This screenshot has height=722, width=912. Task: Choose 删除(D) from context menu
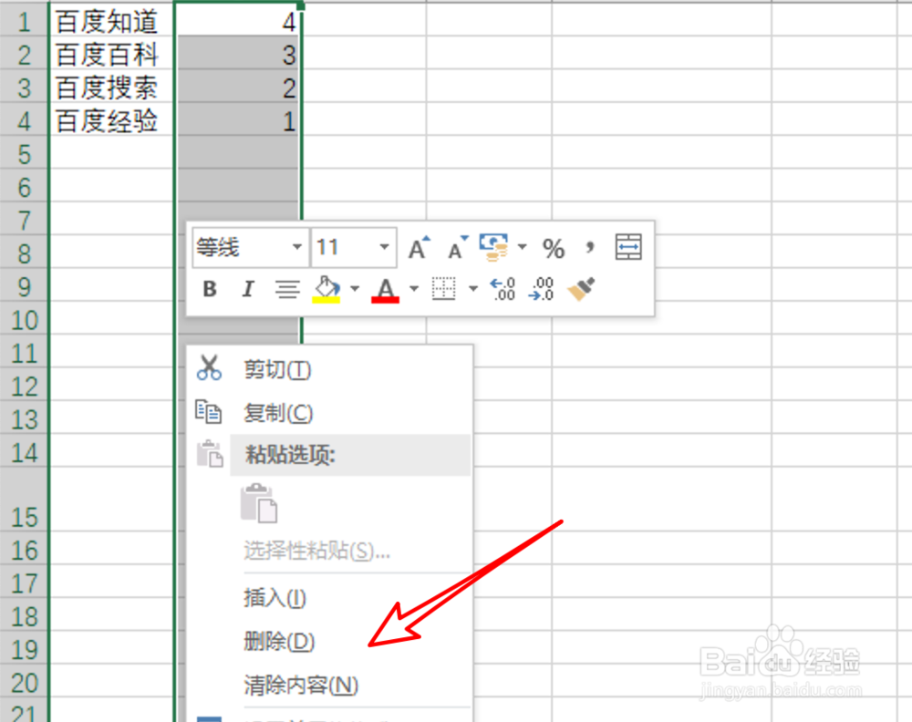[330, 642]
